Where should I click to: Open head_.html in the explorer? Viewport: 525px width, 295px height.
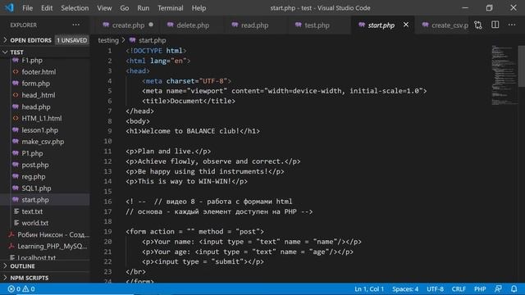[39, 95]
